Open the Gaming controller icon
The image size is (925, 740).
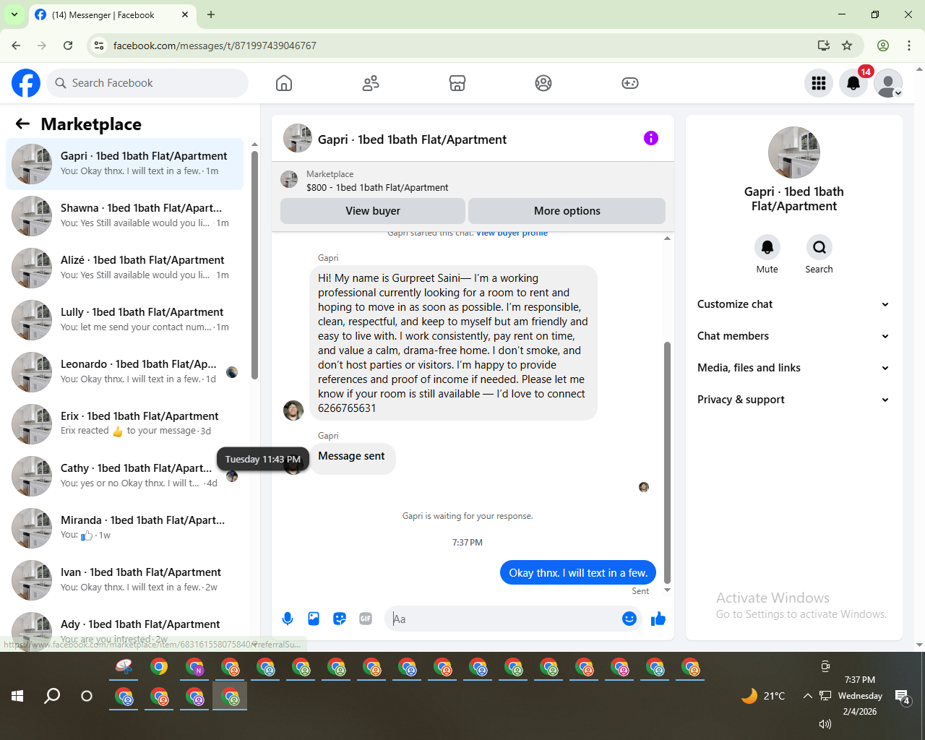click(x=630, y=83)
